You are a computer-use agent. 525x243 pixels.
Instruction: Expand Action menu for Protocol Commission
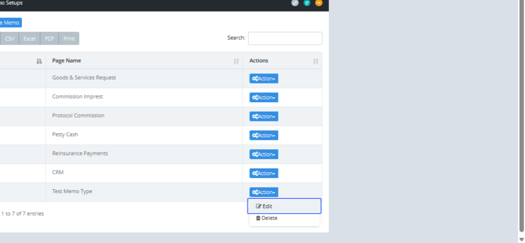point(264,116)
